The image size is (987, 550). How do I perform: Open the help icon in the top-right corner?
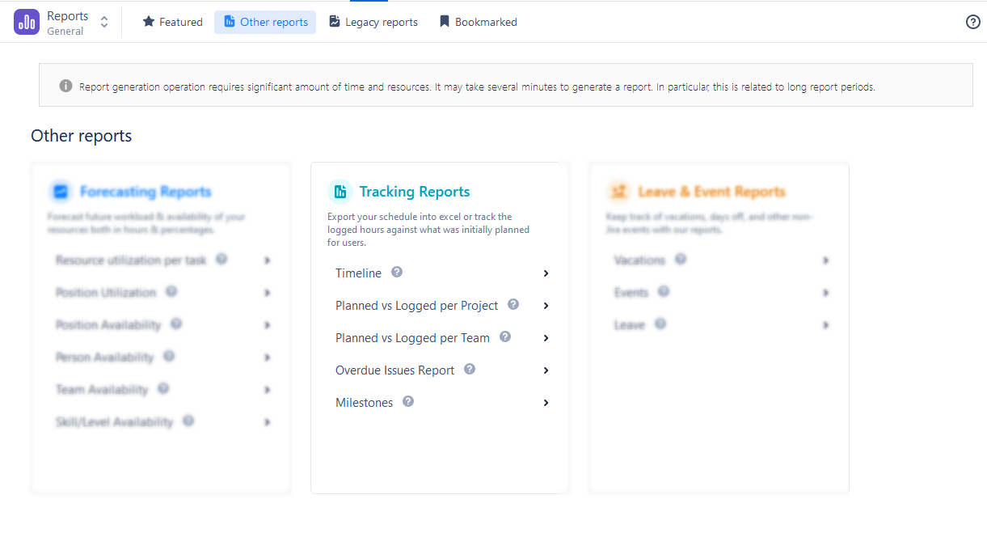pyautogui.click(x=972, y=22)
